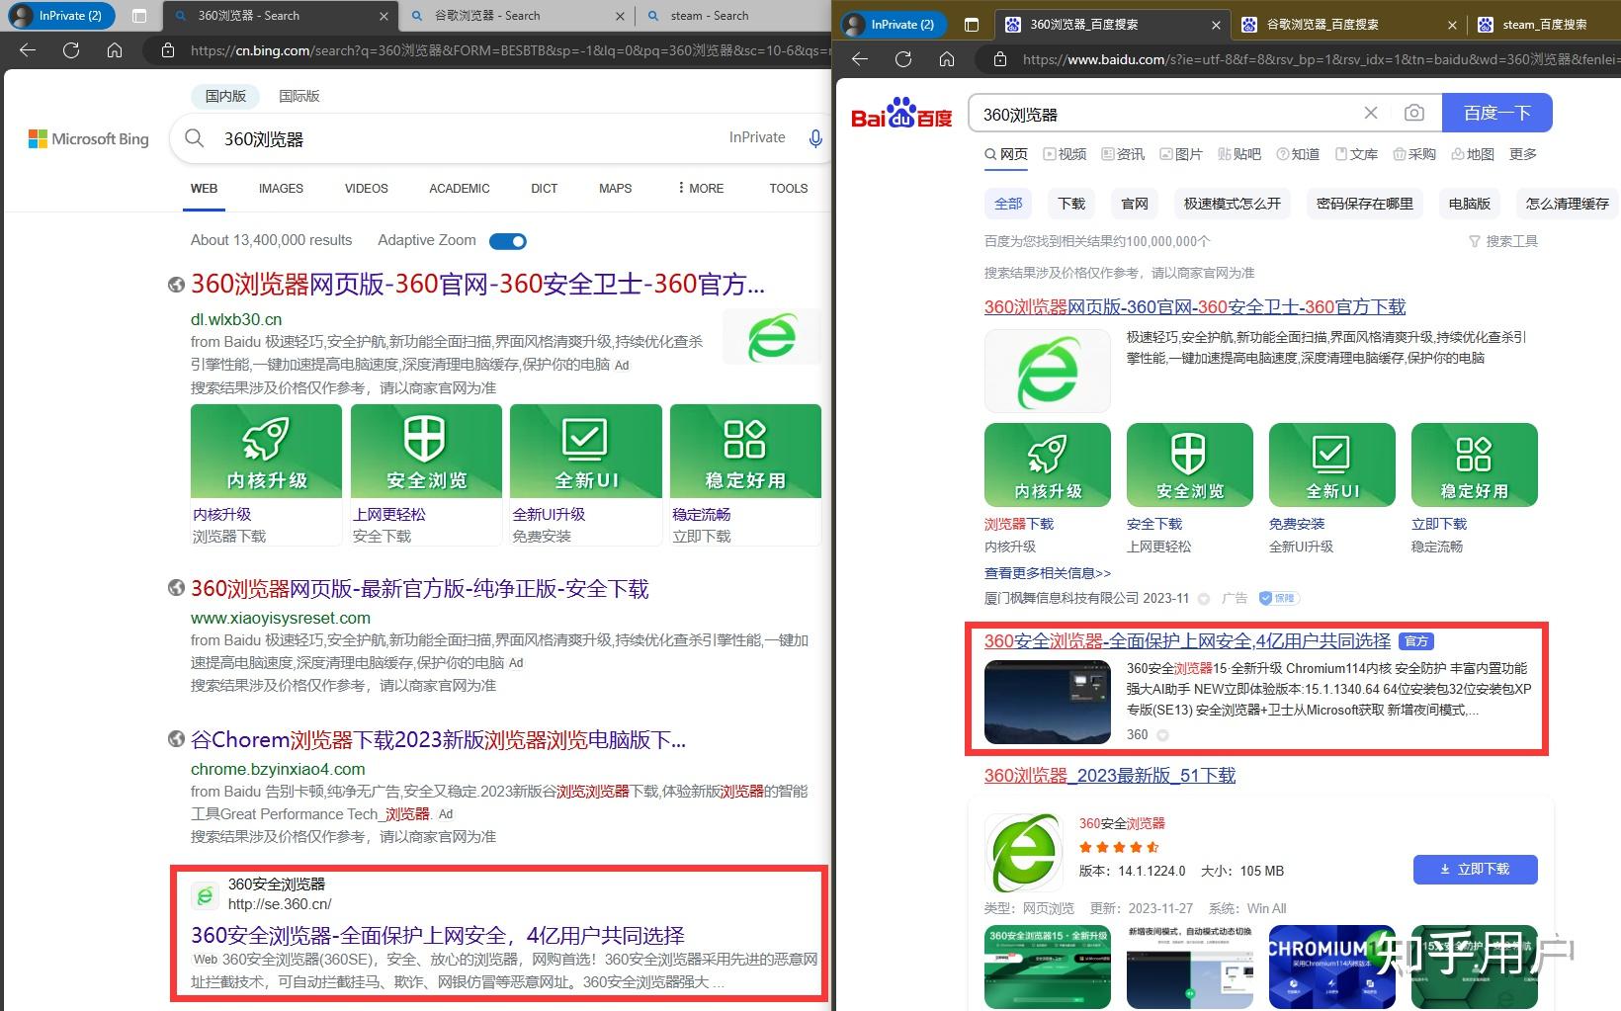
Task: Select the 极速模式怎么开 filter chip
Action: pyautogui.click(x=1233, y=204)
